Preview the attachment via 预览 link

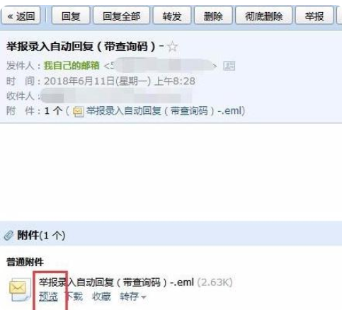coord(48,297)
